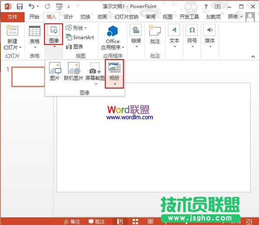This screenshot has height=225, width=259.
Task: Switch to the 开发工具 tab
Action: coord(189,17)
